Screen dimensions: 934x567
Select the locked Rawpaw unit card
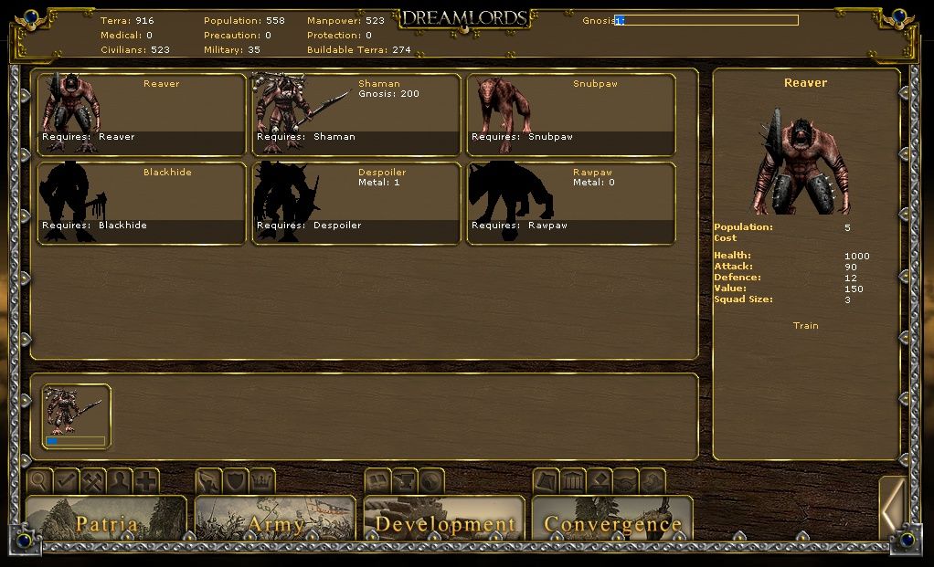coord(571,203)
